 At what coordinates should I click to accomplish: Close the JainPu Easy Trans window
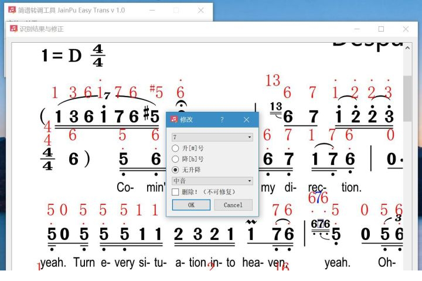point(200,10)
